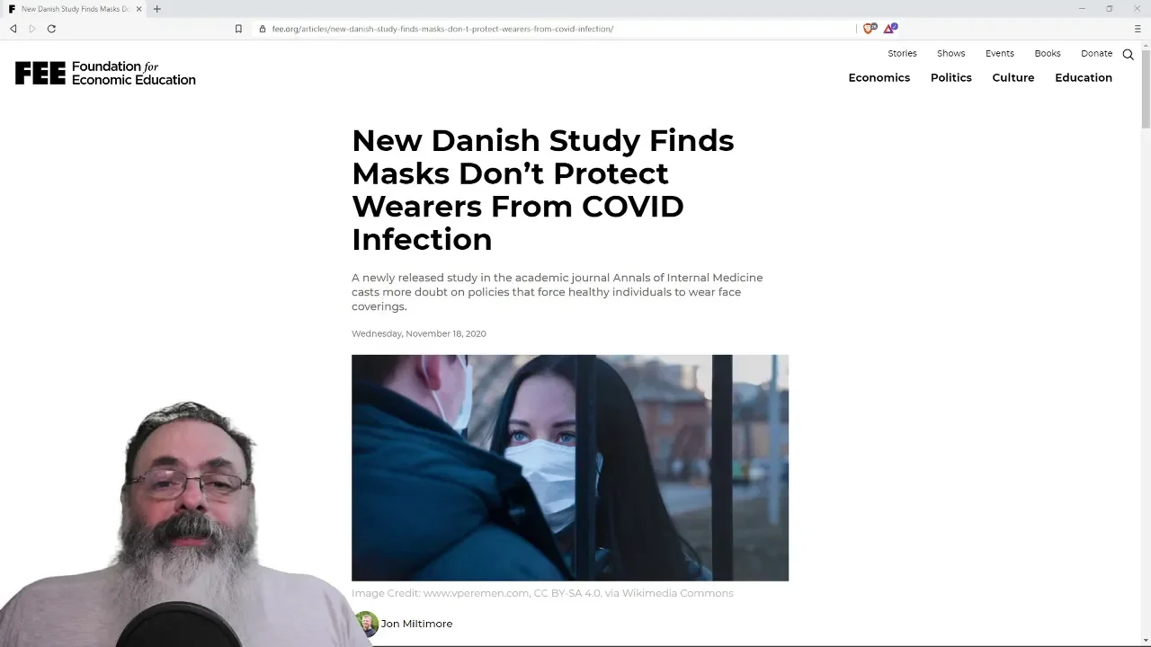Open site search with the magnifier icon
The width and height of the screenshot is (1151, 647).
pyautogui.click(x=1128, y=54)
